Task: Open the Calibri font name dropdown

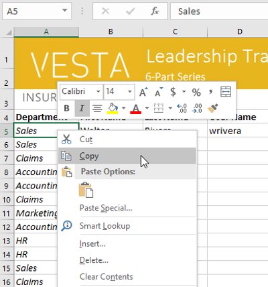Action: pos(98,92)
